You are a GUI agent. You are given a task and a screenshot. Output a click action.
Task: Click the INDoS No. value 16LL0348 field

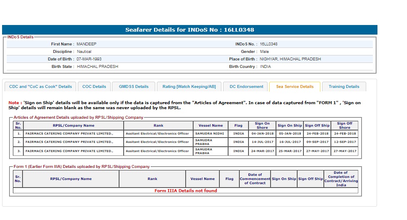pyautogui.click(x=269, y=44)
